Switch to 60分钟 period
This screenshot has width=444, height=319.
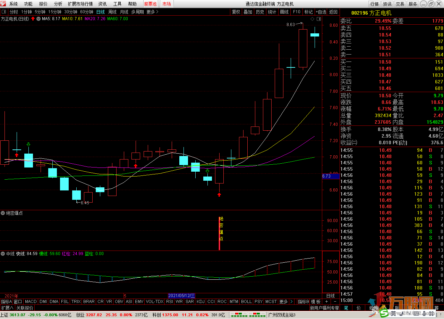click(87, 12)
